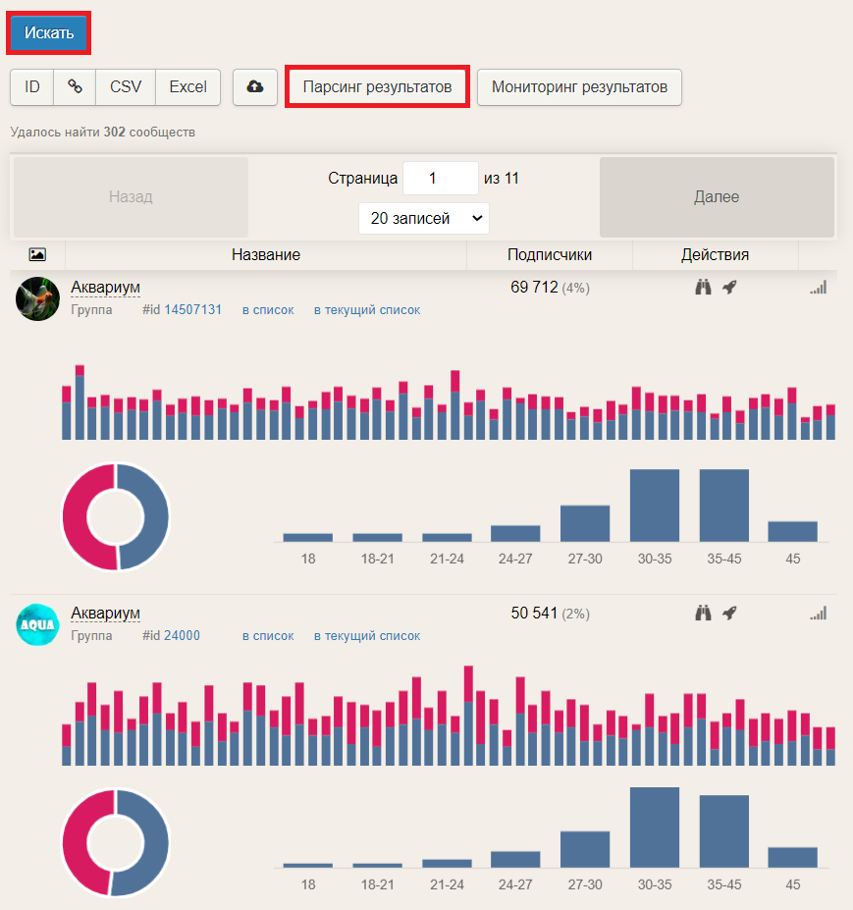Click the image icon in table header
This screenshot has height=910, width=853.
pos(37,254)
